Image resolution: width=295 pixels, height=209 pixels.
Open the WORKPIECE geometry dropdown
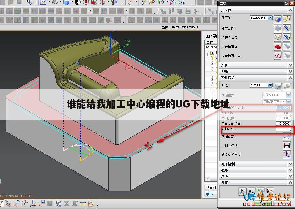tap(270, 18)
